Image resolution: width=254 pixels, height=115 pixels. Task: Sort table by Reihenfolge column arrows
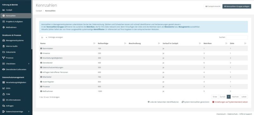click(x=125, y=43)
